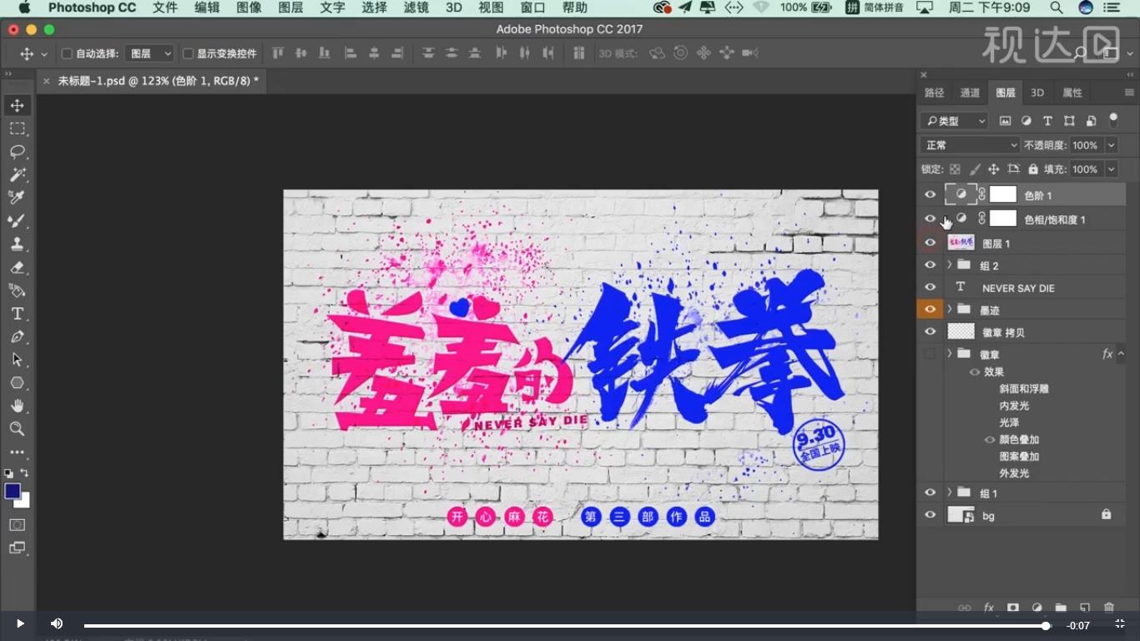The image size is (1140, 641).
Task: Select the Path Selection tool
Action: pos(17,360)
